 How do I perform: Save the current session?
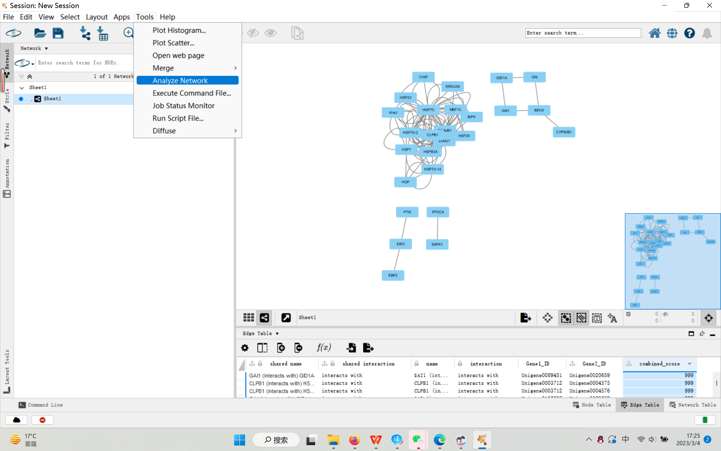(58, 33)
